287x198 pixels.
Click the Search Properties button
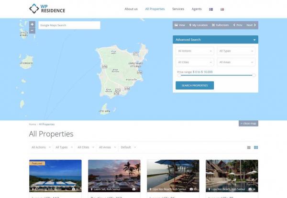tap(195, 85)
